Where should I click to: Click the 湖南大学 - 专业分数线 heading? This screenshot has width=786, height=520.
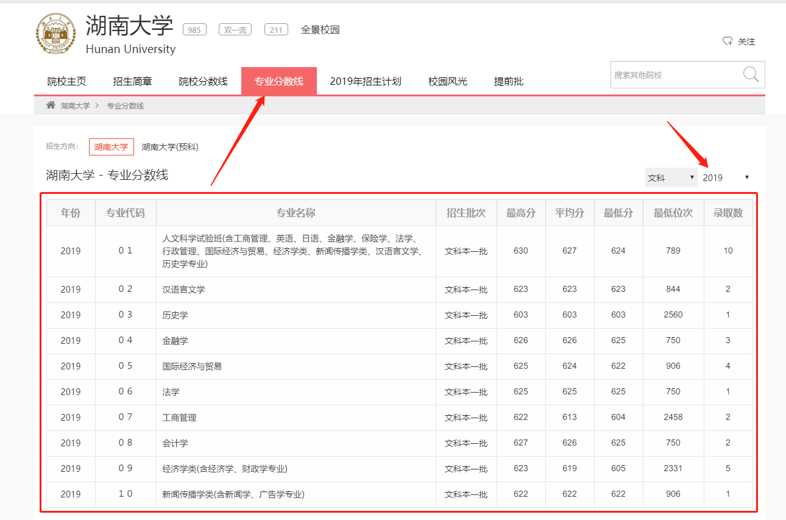coord(107,176)
